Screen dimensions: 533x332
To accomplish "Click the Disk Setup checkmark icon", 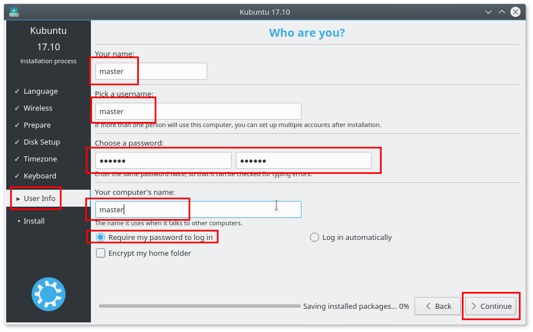I will pyautogui.click(x=16, y=142).
